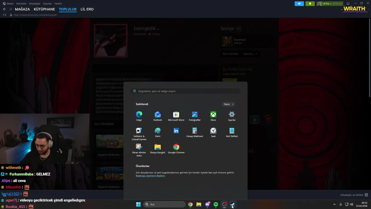Open the Xbox app
This screenshot has width=371, height=209.
[x=213, y=116]
